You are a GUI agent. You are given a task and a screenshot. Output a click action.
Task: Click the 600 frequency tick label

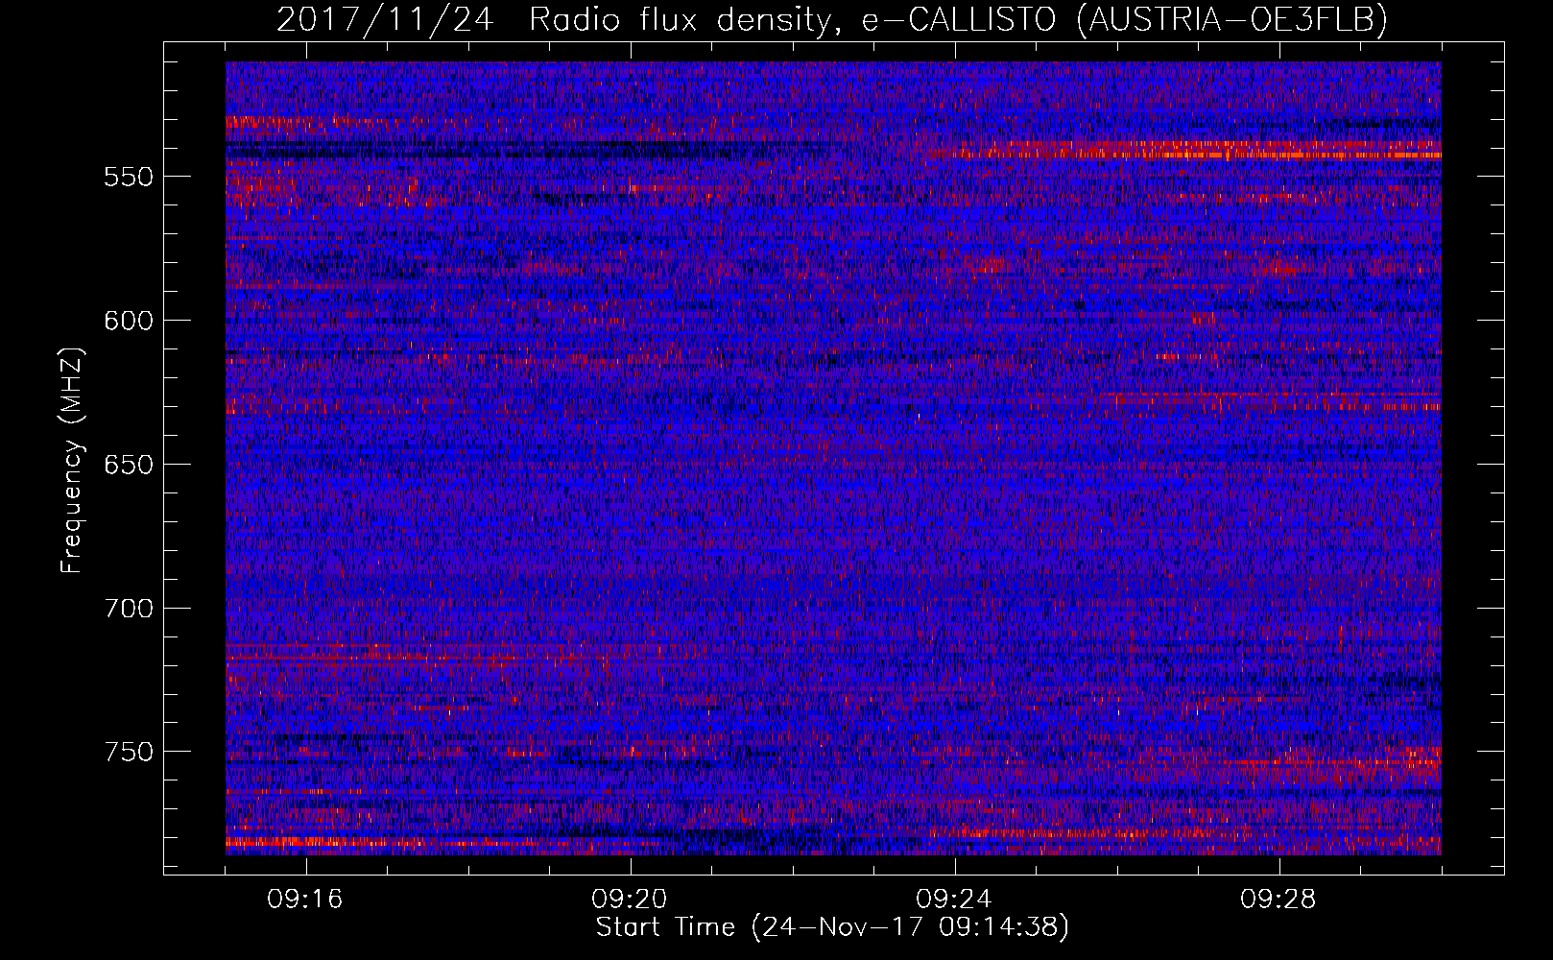coord(129,321)
